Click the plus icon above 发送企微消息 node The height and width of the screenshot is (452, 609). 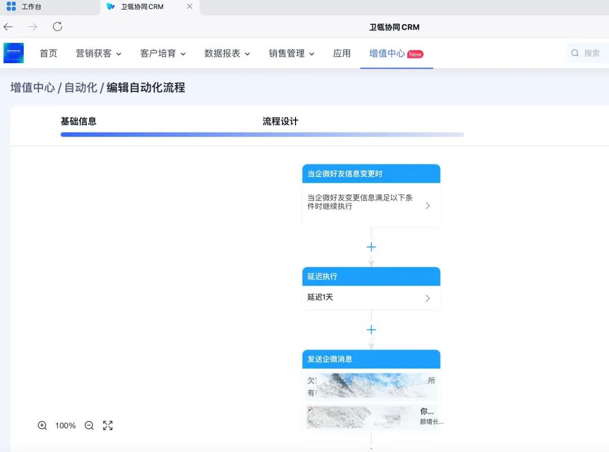coord(371,330)
